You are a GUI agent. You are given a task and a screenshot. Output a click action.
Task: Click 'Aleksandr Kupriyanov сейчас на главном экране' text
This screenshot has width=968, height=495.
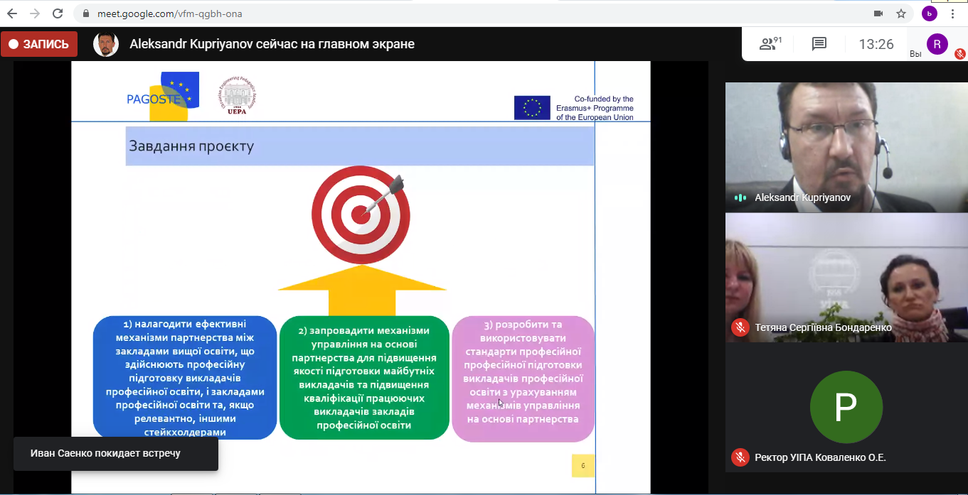coord(272,44)
